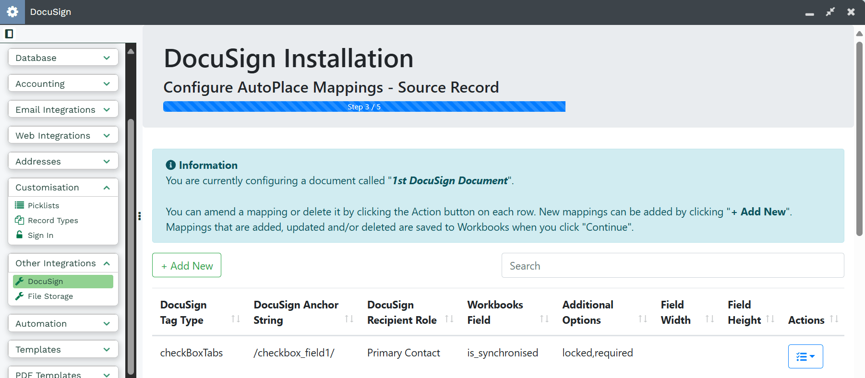Expand the Automation menu section

[63, 323]
